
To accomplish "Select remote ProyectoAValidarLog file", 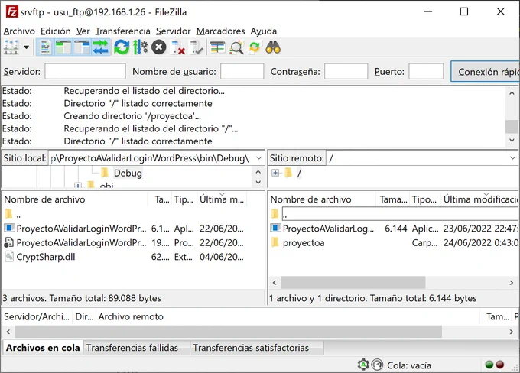I will pos(395,229).
